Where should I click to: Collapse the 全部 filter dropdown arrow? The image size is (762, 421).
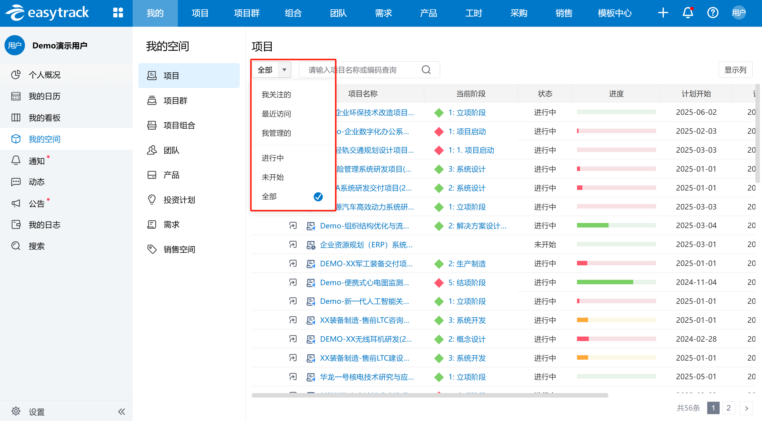[284, 70]
